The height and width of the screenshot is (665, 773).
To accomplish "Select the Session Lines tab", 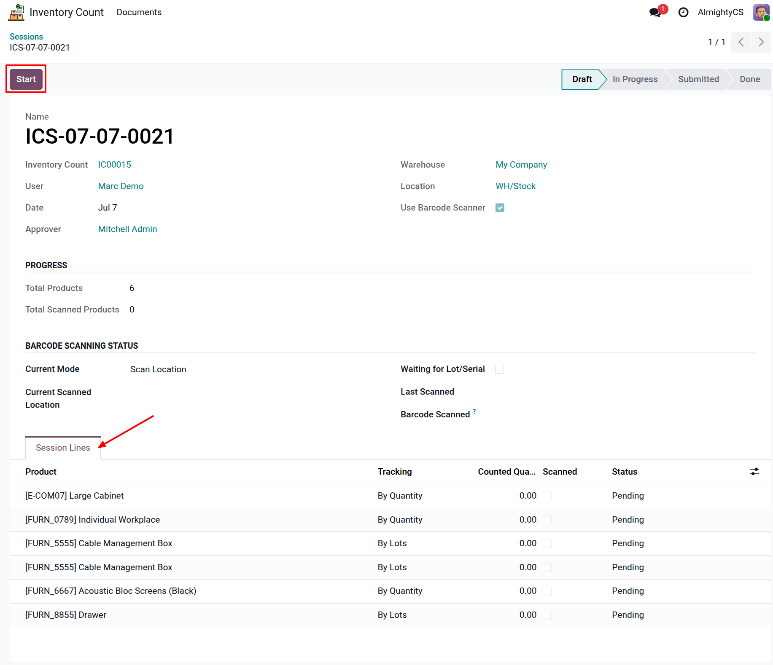I will (x=63, y=448).
